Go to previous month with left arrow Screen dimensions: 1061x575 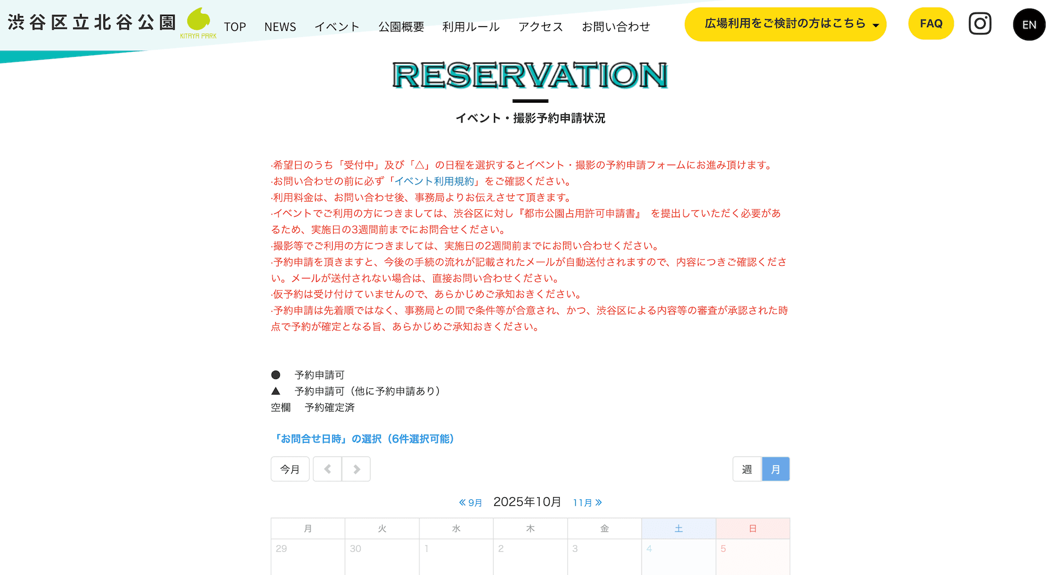327,468
